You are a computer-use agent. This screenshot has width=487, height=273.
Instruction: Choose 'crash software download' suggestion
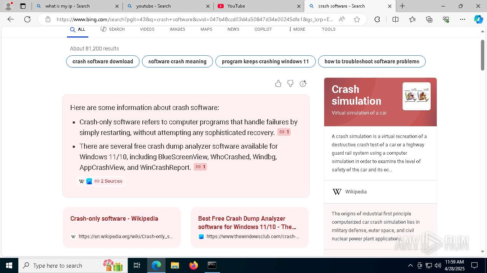pos(103,61)
